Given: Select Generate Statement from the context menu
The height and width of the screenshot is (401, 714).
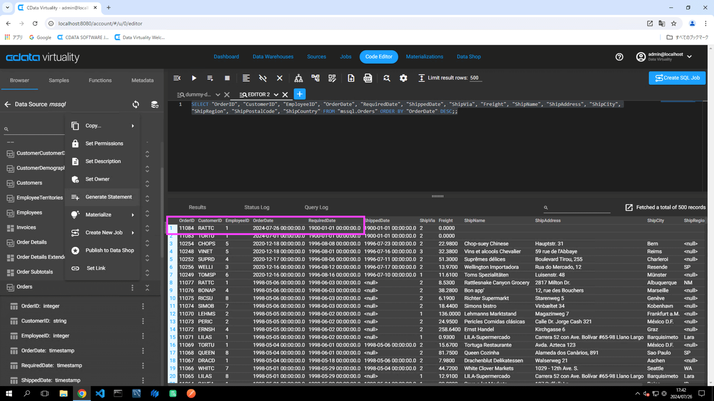Looking at the screenshot, I should pos(108,197).
